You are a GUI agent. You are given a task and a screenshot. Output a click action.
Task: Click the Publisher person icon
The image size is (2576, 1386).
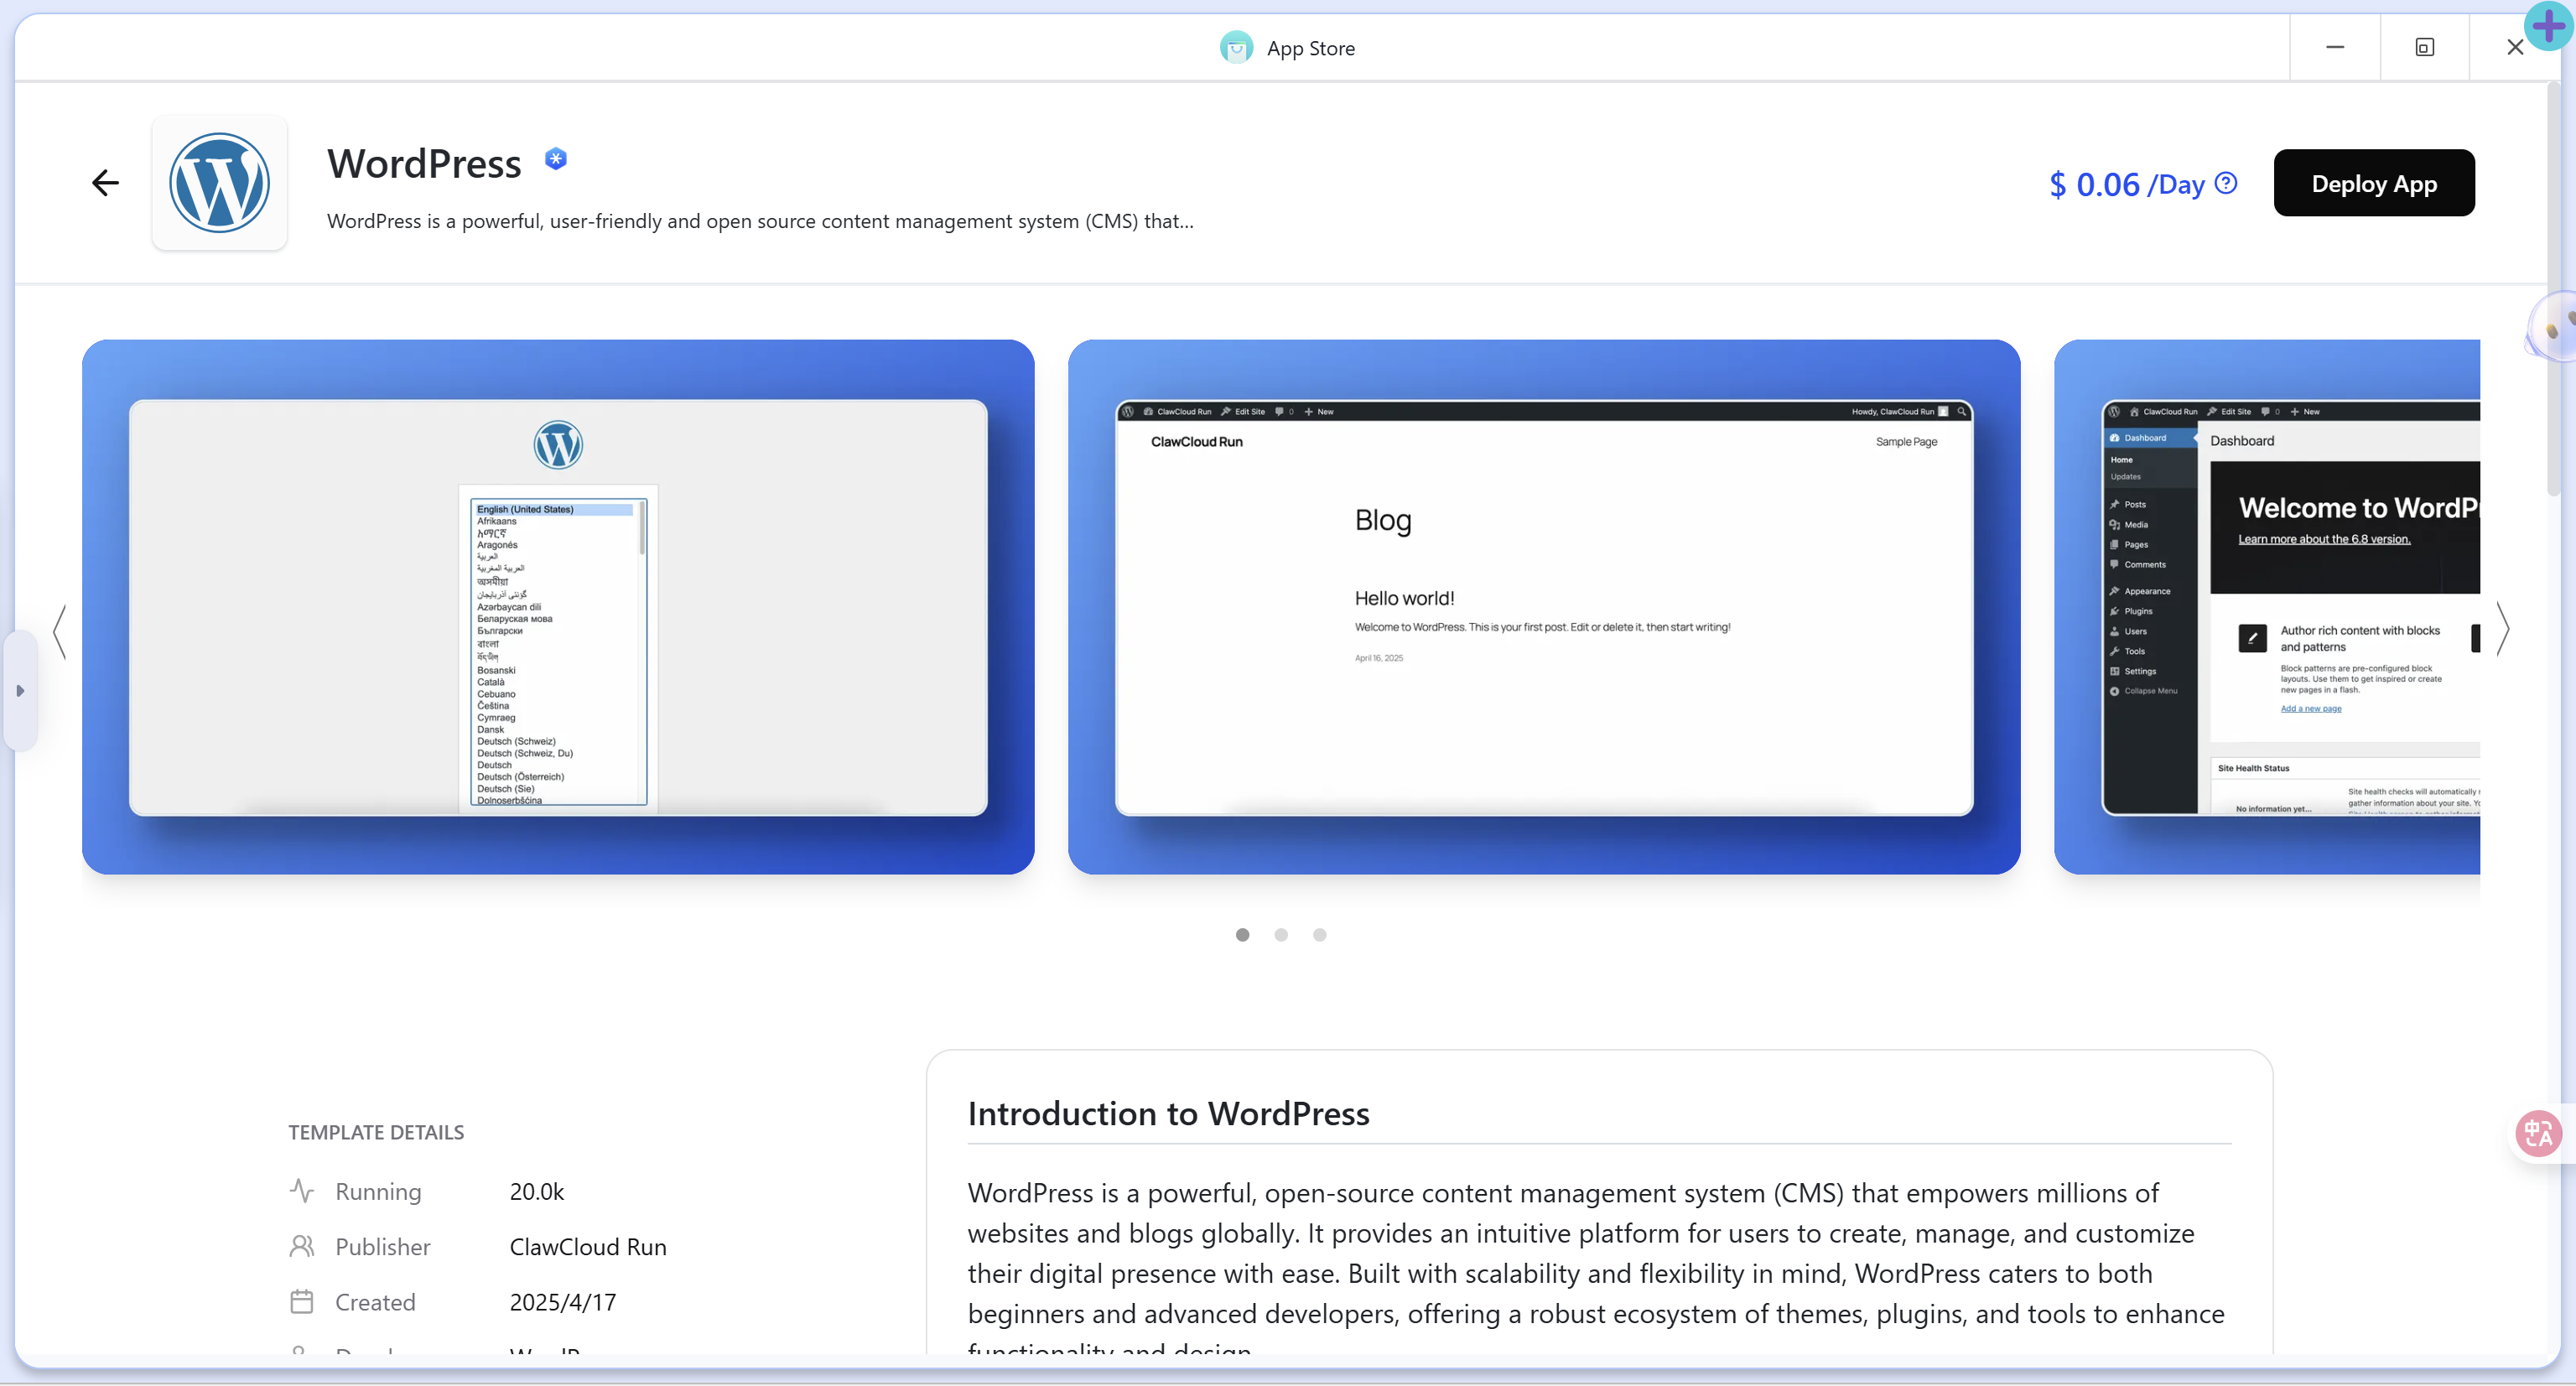coord(301,1246)
